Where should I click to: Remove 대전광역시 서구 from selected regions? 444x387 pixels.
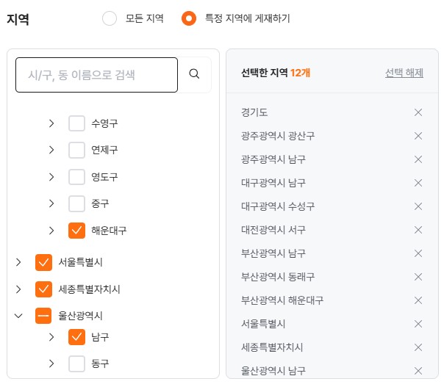(418, 230)
